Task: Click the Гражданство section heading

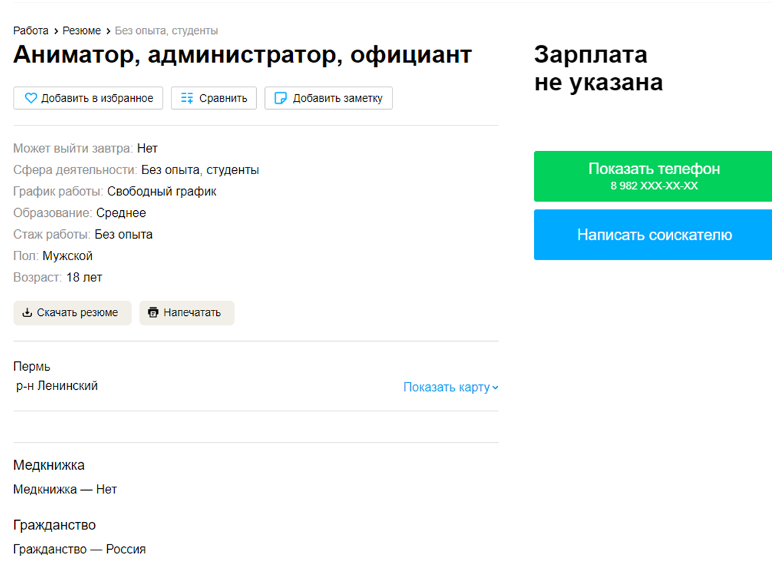Action: click(54, 525)
